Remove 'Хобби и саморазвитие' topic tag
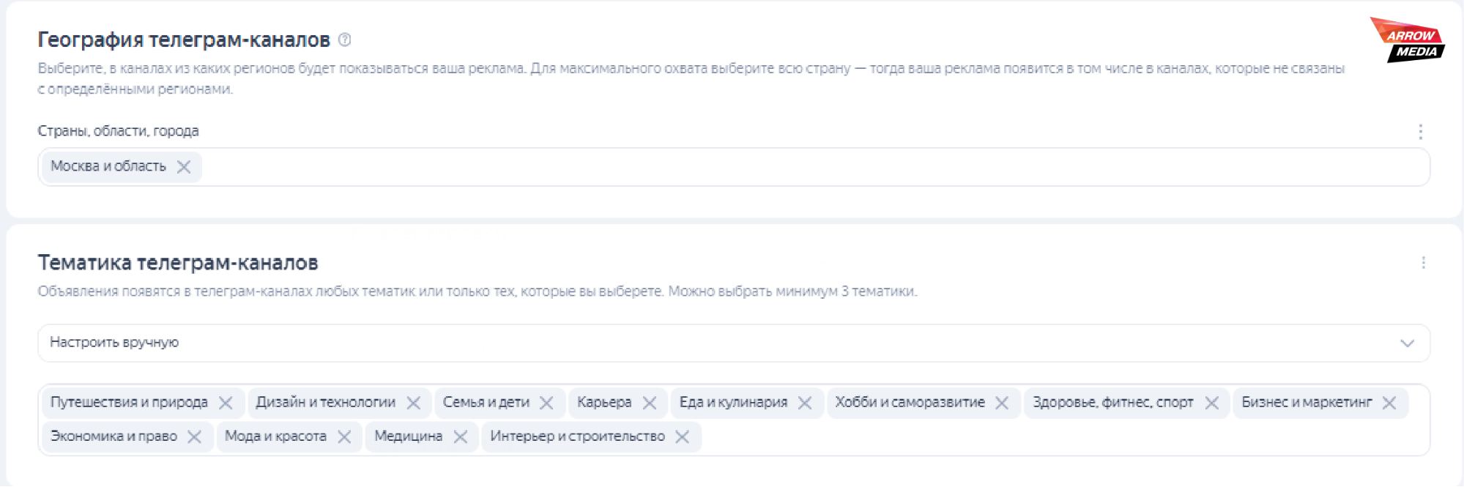 (1002, 403)
